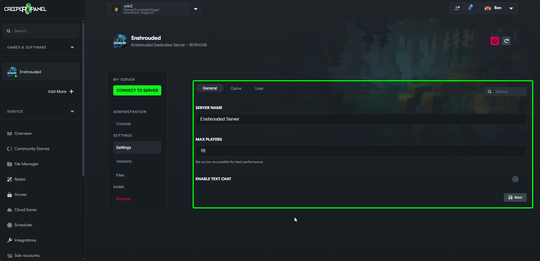Click the red power button icon
Screen dimensions: 540x261
coord(495,41)
